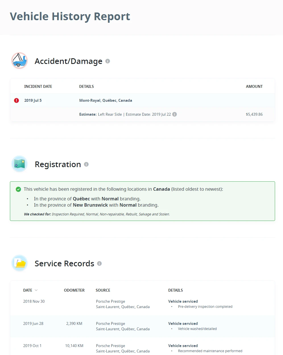The height and width of the screenshot is (355, 283).
Task: Click the green checkmark in registration notice
Action: (18, 189)
